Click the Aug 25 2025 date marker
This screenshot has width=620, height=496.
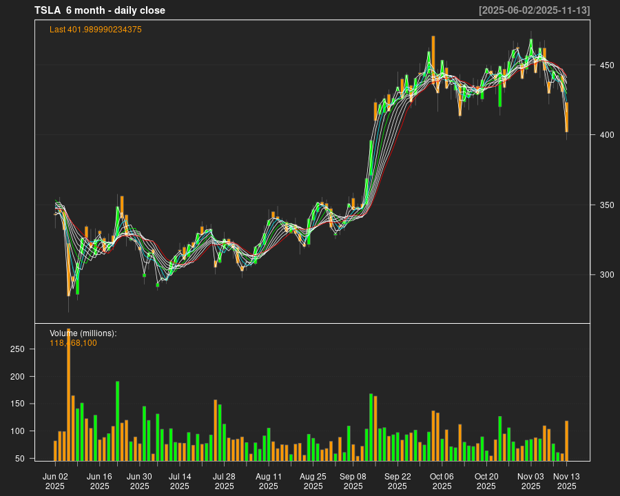[x=313, y=481]
